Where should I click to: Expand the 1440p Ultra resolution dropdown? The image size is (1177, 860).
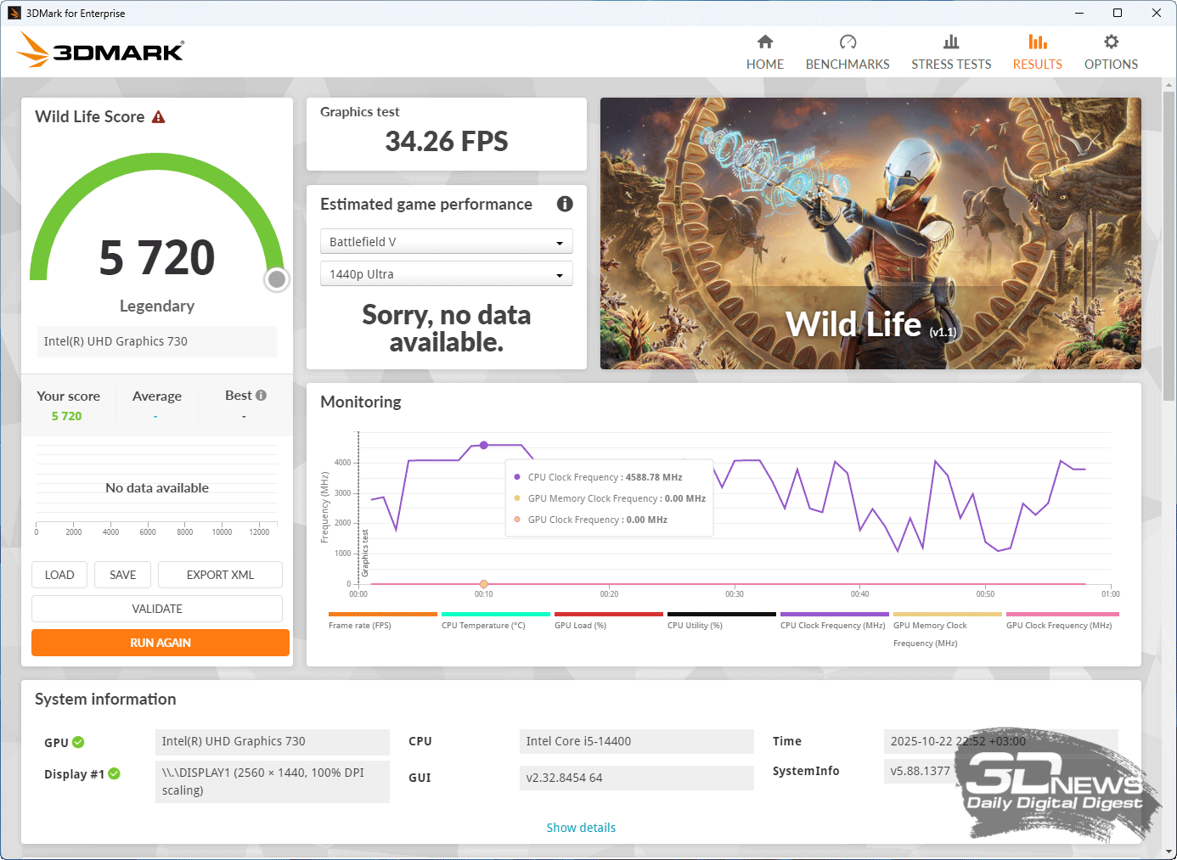pyautogui.click(x=446, y=274)
